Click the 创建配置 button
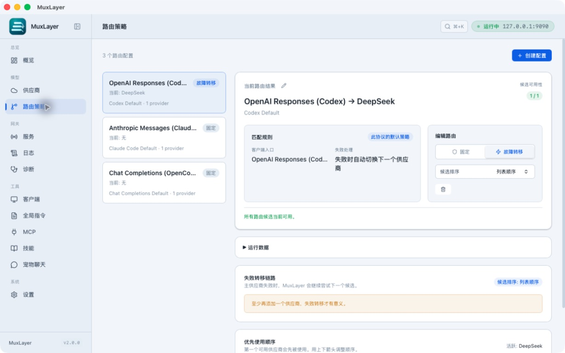The height and width of the screenshot is (353, 565). (532, 56)
